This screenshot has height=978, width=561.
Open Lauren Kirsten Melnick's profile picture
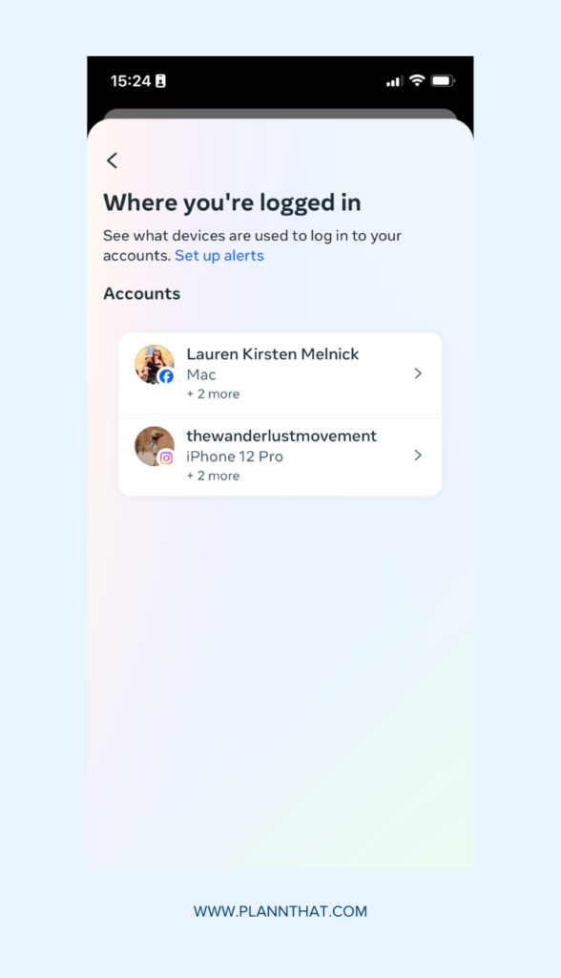[x=154, y=365]
